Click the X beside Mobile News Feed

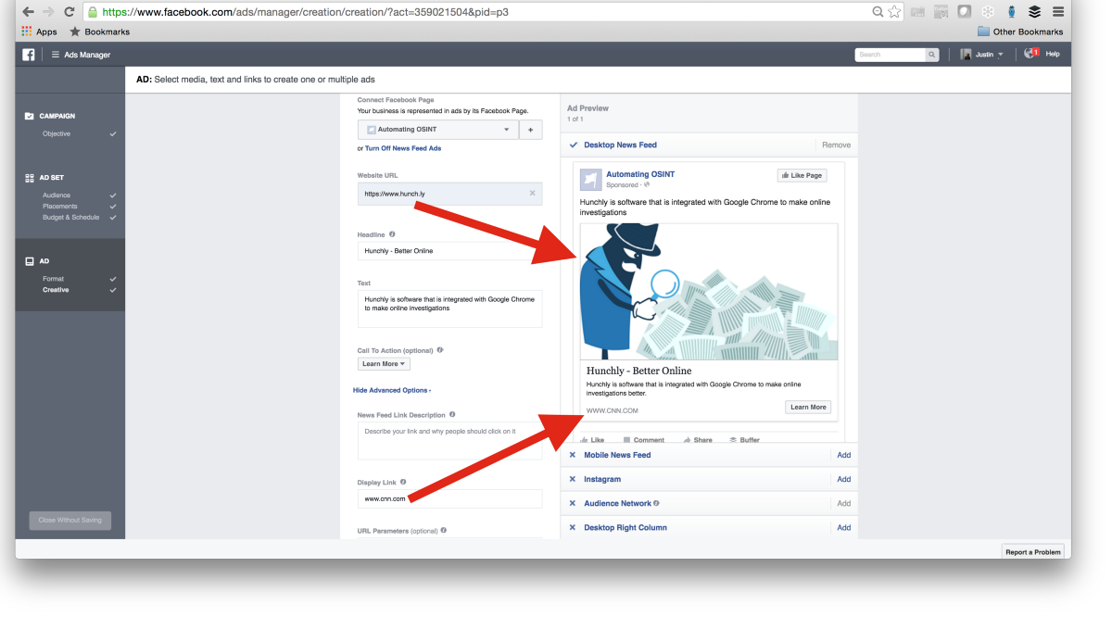pyautogui.click(x=572, y=455)
